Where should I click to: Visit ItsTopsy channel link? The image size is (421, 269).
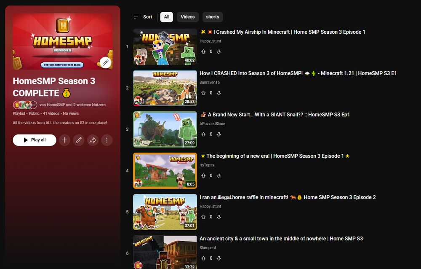[207, 165]
